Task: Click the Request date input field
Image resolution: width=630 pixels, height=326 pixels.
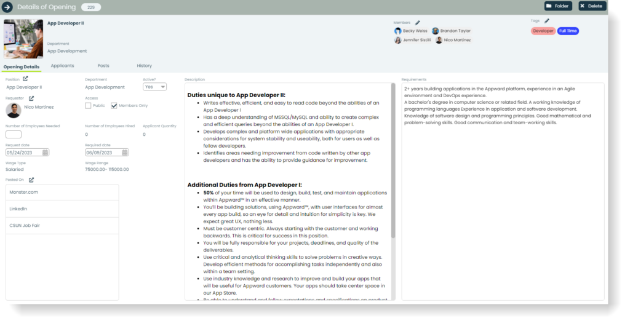Action: tap(27, 153)
